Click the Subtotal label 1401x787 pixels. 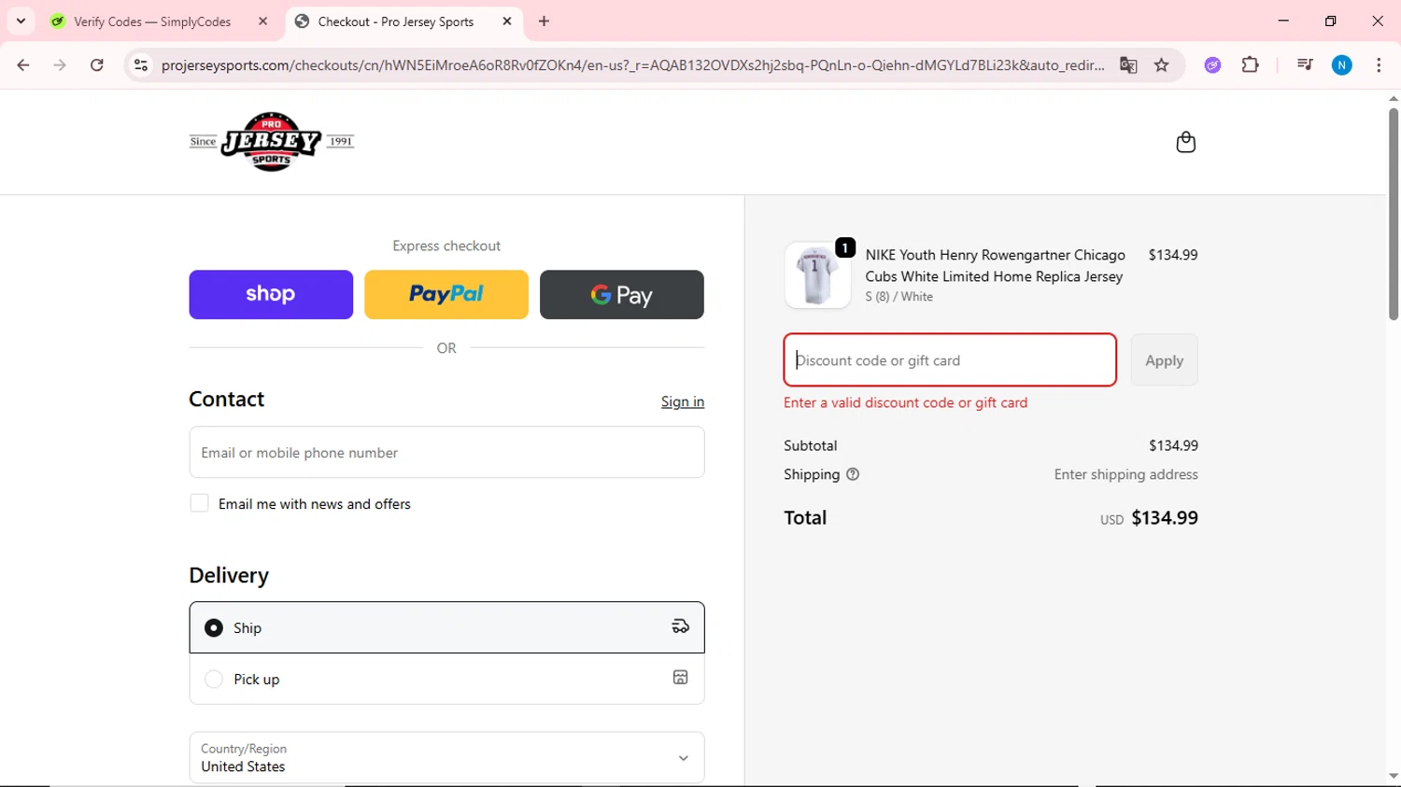click(x=810, y=445)
